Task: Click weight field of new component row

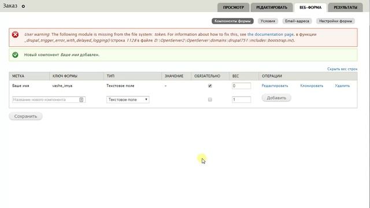Action: (241, 100)
